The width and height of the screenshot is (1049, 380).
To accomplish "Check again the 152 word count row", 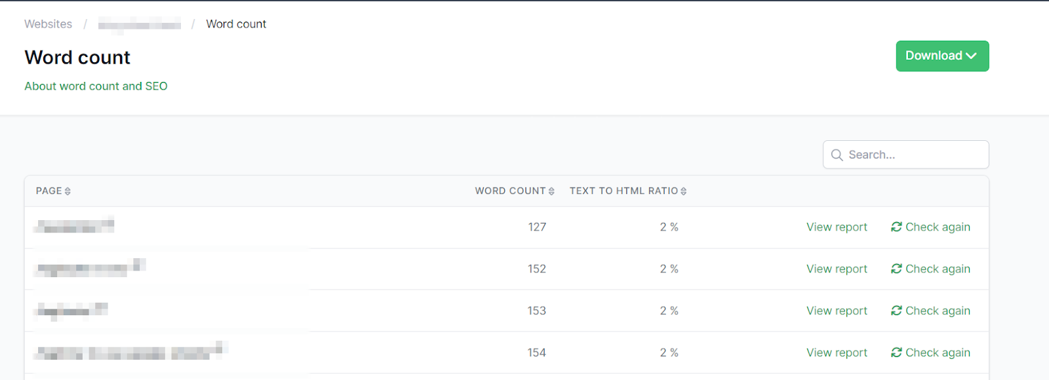I will (x=930, y=269).
